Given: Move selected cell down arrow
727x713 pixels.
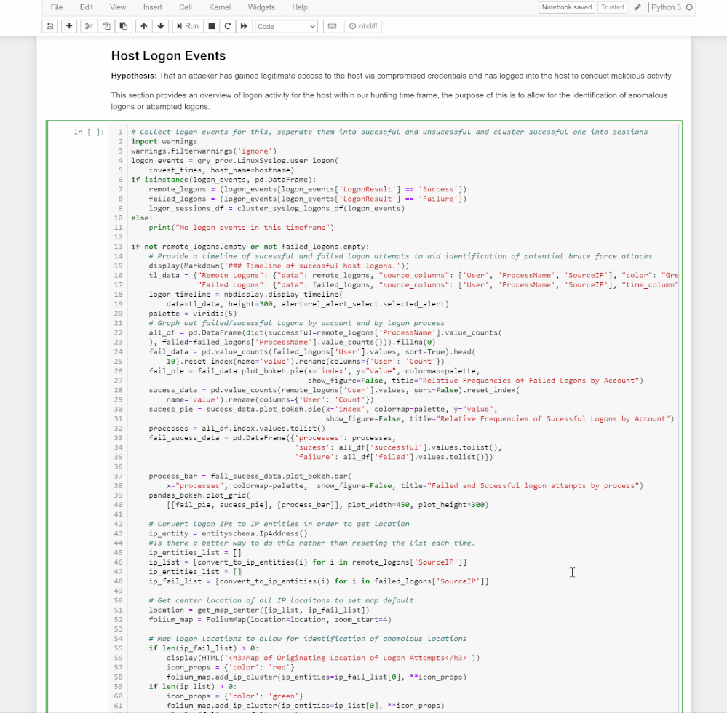Looking at the screenshot, I should click(x=160, y=26).
